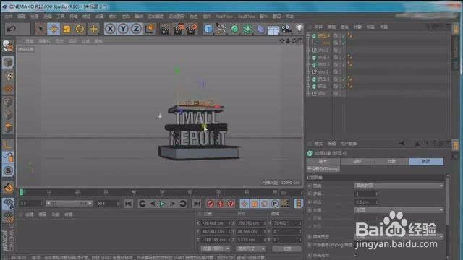This screenshot has width=463, height=260.
Task: Switch to 基本 tab in attributes
Action: coord(323,162)
